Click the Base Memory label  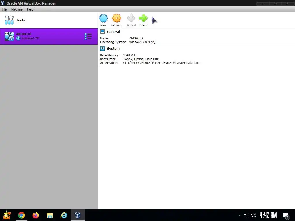click(x=110, y=55)
